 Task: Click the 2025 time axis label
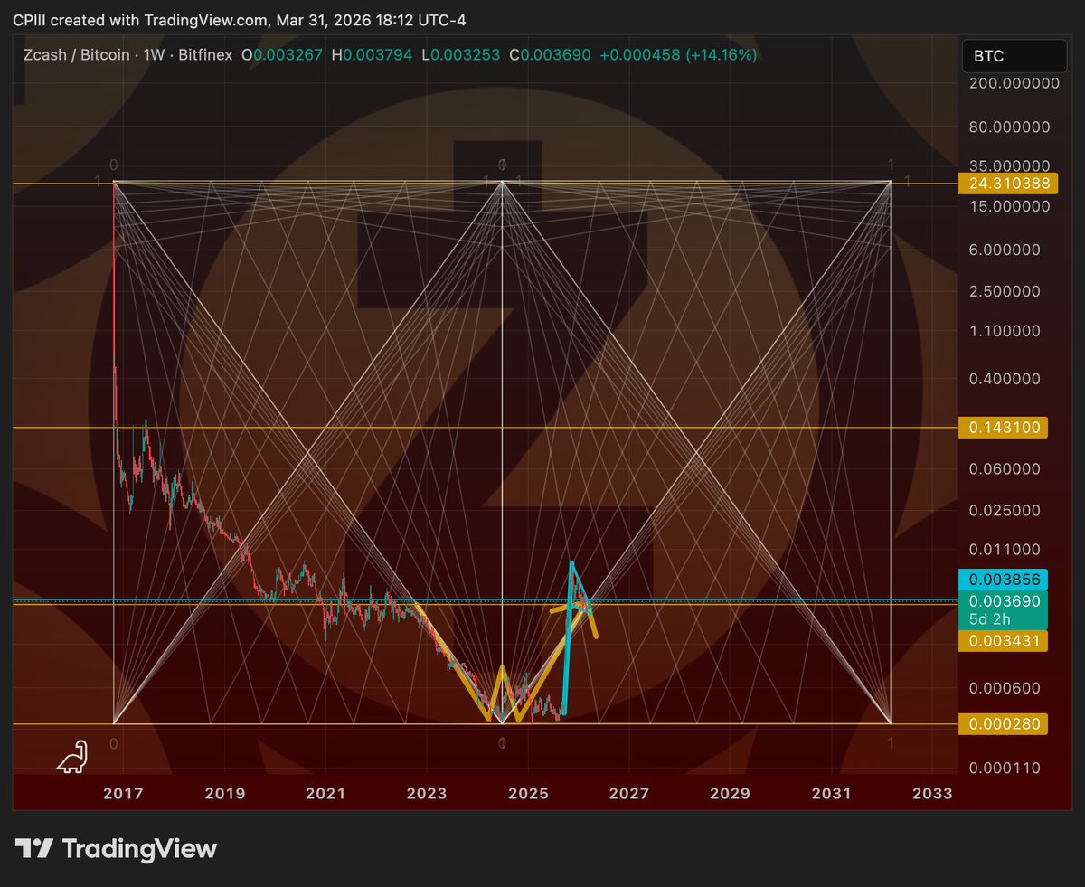coord(528,794)
